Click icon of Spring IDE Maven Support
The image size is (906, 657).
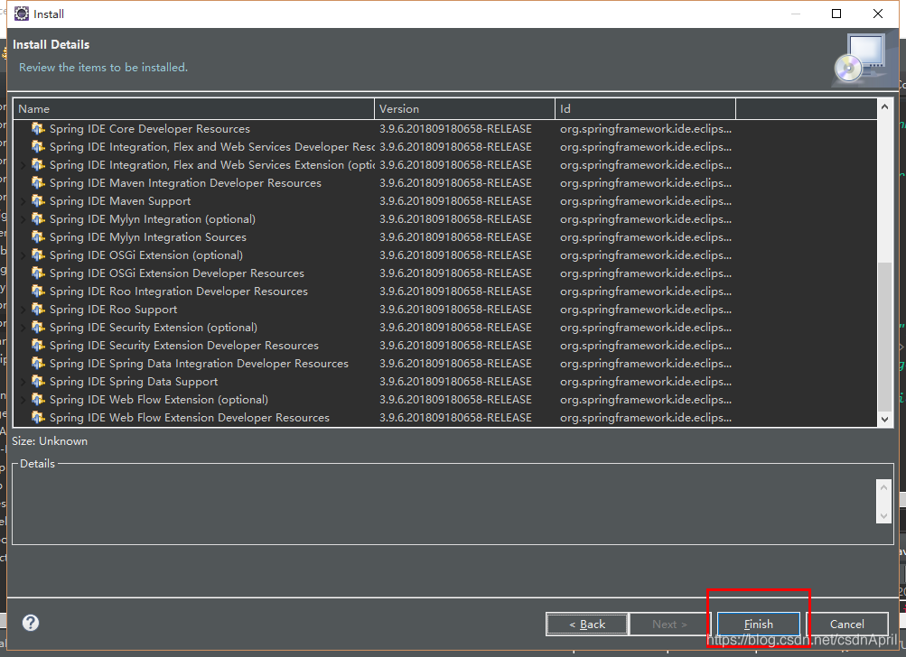pyautogui.click(x=38, y=200)
